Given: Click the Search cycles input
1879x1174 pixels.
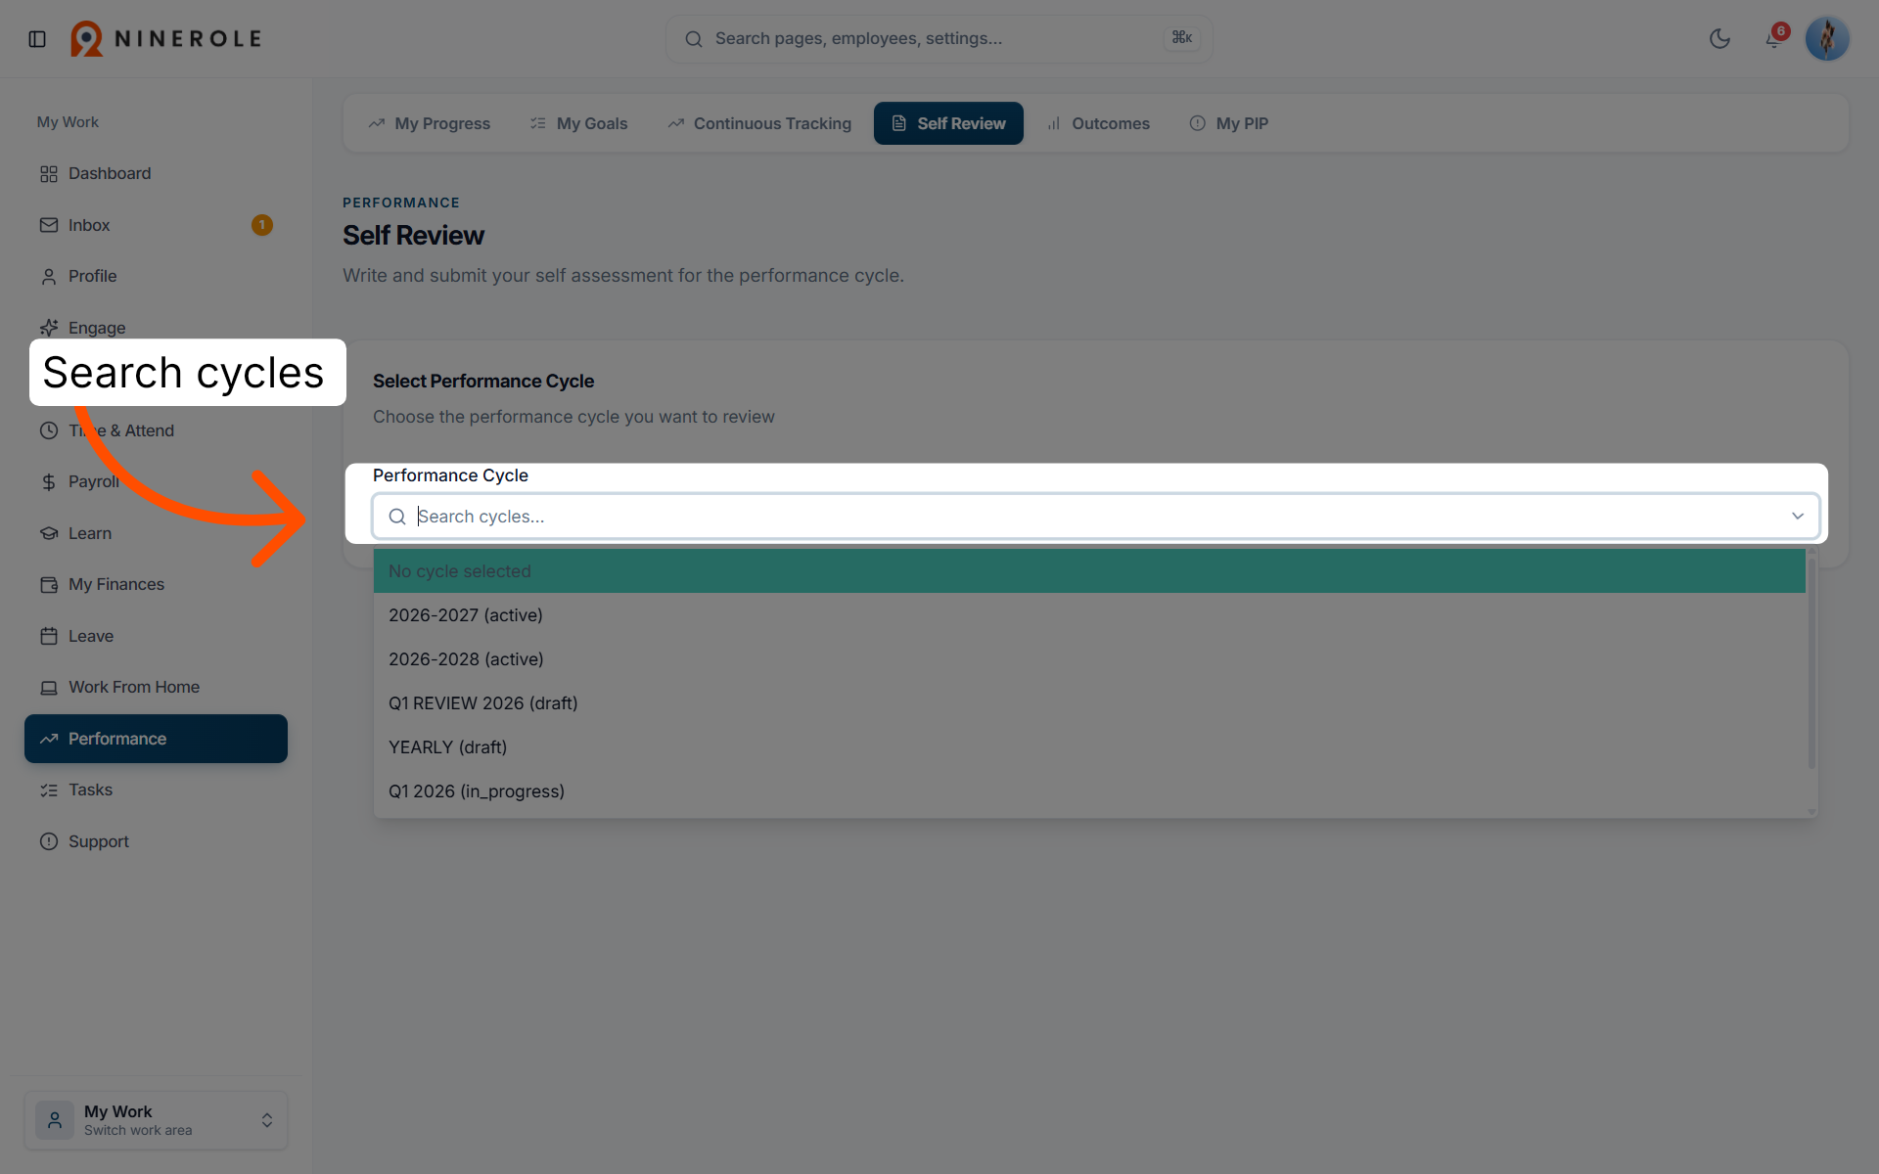Looking at the screenshot, I should point(1094,517).
